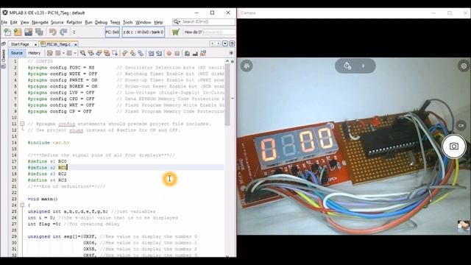Select the PIC16_7seg.c editor tab
The image size is (471, 265).
[59, 44]
